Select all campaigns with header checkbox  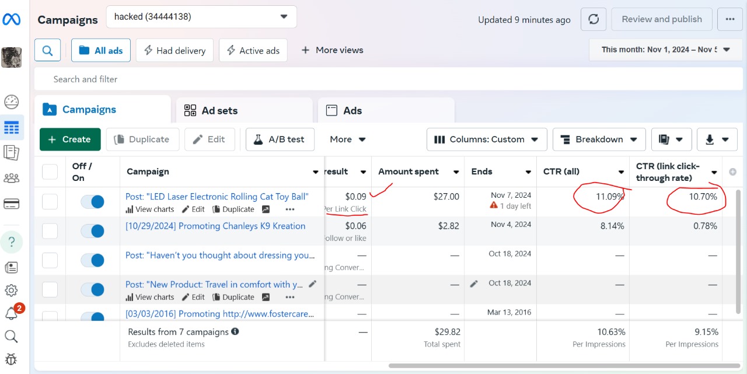(x=50, y=172)
